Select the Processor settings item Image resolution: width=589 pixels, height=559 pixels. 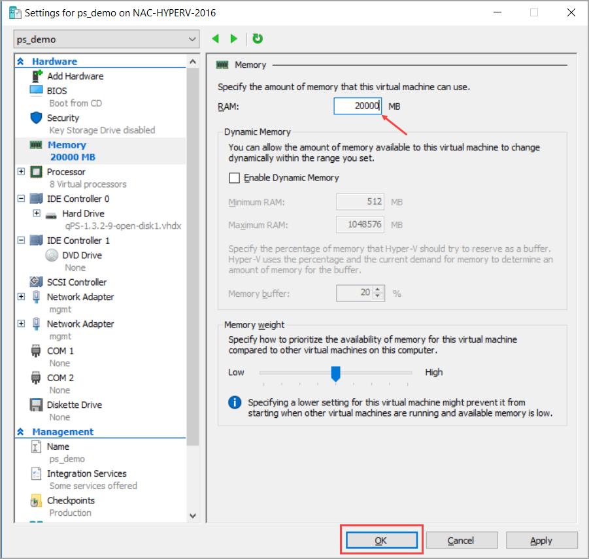click(x=66, y=172)
